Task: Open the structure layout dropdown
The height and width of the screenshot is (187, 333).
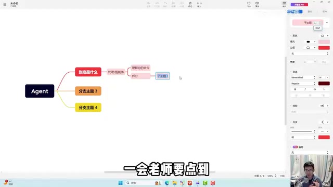Action: [325, 105]
